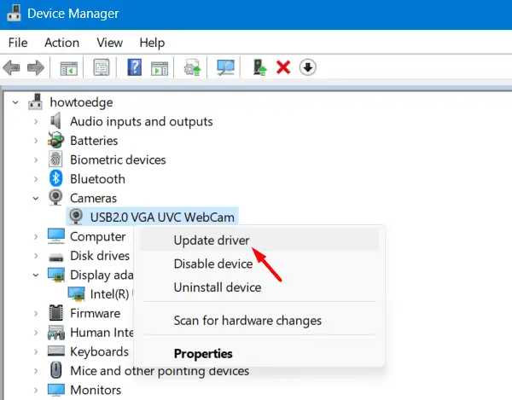
Task: Click the Mice and pointing devices icon
Action: pos(55,370)
